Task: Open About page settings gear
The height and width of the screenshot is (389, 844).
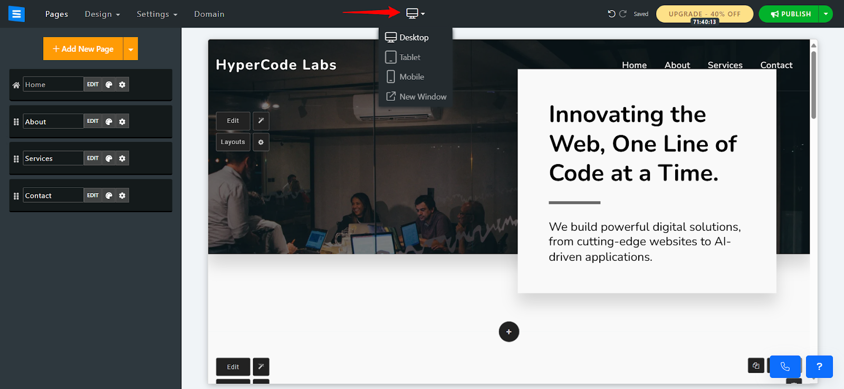Action: (x=122, y=121)
